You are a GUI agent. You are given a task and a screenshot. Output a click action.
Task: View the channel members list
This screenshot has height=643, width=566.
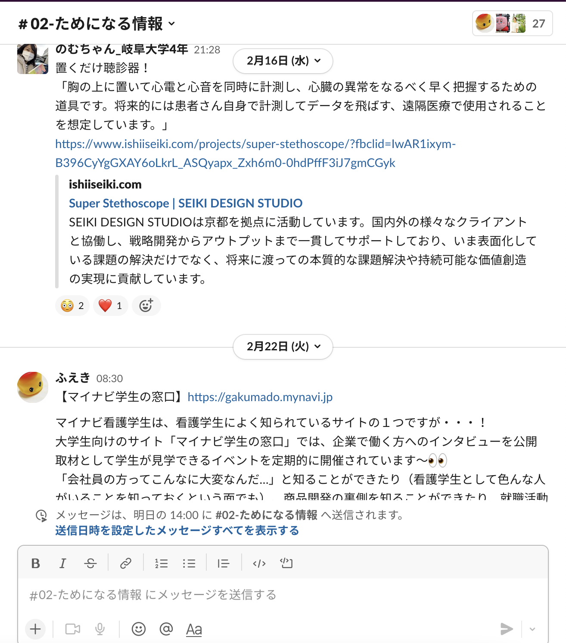pos(512,23)
